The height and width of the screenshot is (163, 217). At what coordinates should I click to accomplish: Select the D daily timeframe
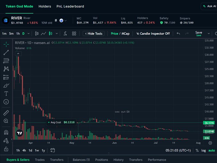tap(23, 33)
